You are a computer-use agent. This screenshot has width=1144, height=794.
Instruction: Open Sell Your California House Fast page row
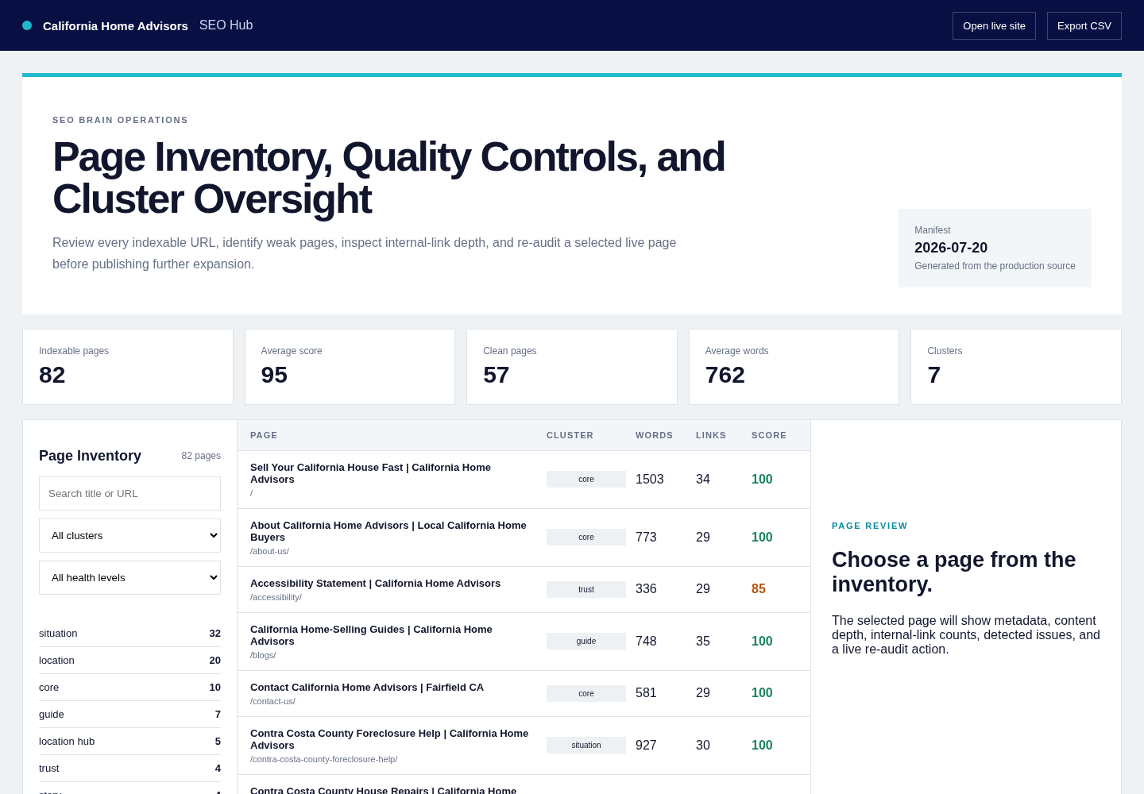point(524,480)
